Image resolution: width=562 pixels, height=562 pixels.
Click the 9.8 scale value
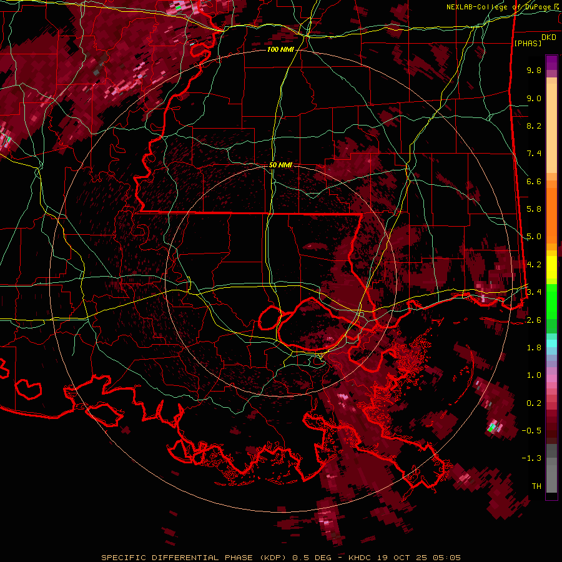(x=534, y=70)
